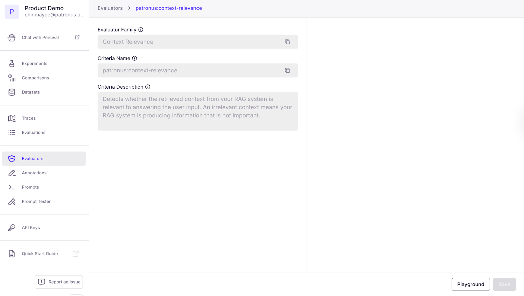This screenshot has width=524, height=296.
Task: Click the Product Demo workspace avatar
Action: coord(12,12)
